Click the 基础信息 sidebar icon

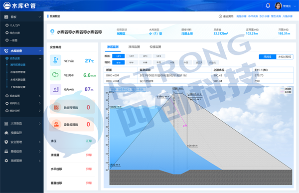pos(6,151)
